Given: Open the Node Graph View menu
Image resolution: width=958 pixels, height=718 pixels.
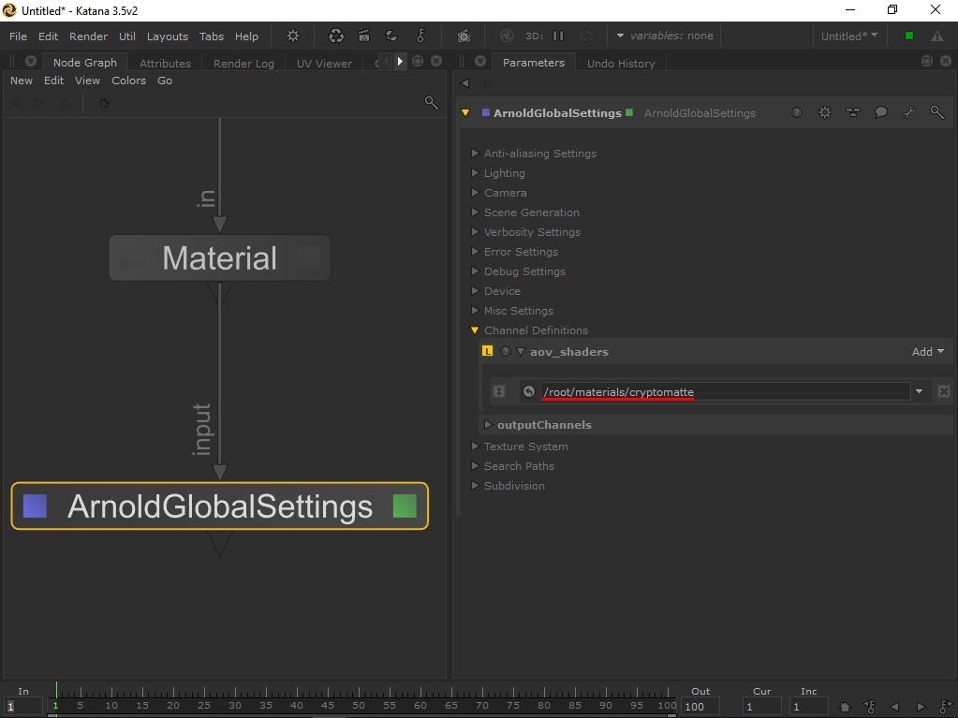Looking at the screenshot, I should [87, 81].
